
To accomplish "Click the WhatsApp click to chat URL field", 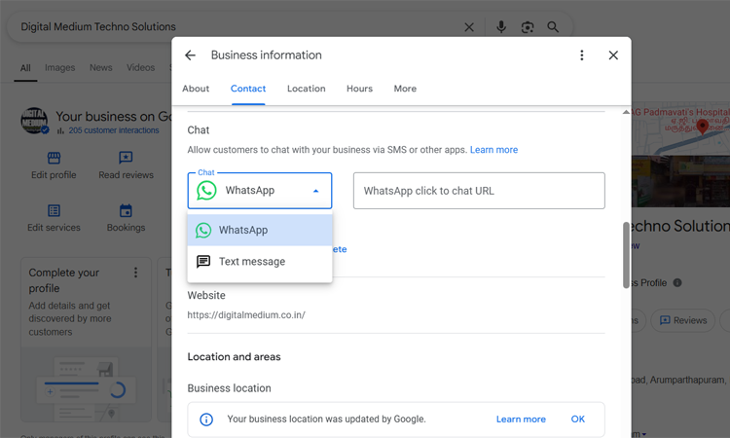I will 478,191.
